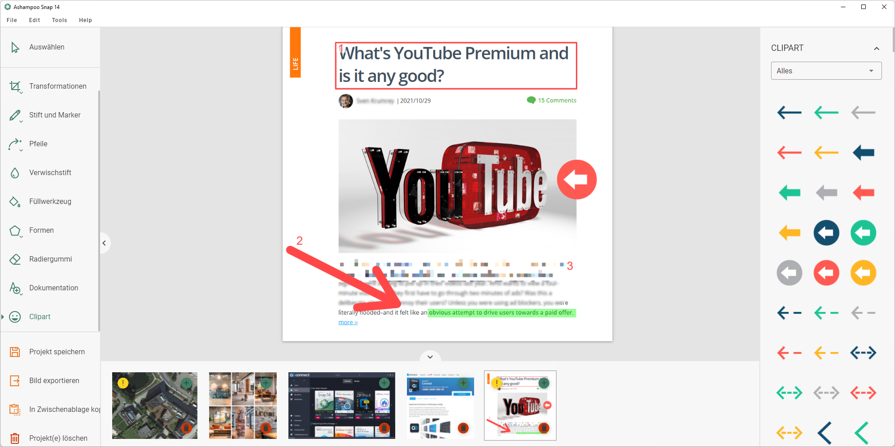Screen dimensions: 895x447
Task: Open the Connect store thumbnail
Action: coord(342,405)
